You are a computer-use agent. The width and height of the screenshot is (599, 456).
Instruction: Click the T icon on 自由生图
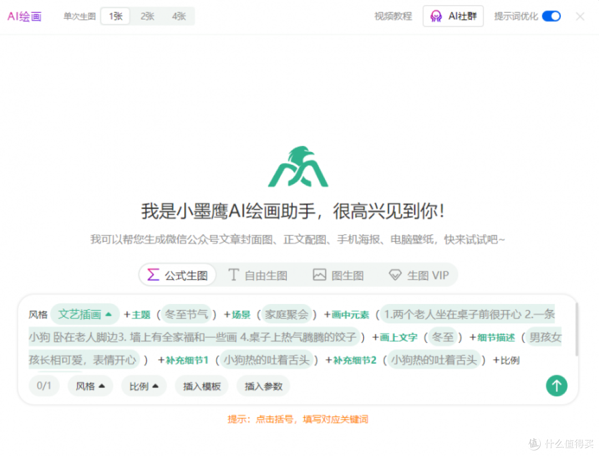pyautogui.click(x=233, y=275)
